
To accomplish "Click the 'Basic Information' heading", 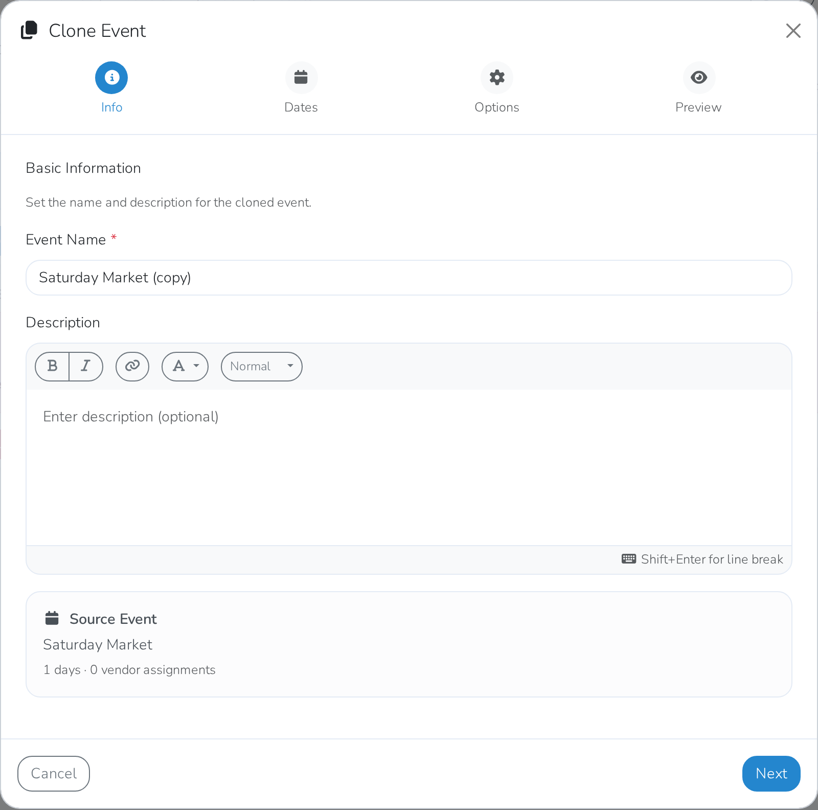I will tap(83, 168).
